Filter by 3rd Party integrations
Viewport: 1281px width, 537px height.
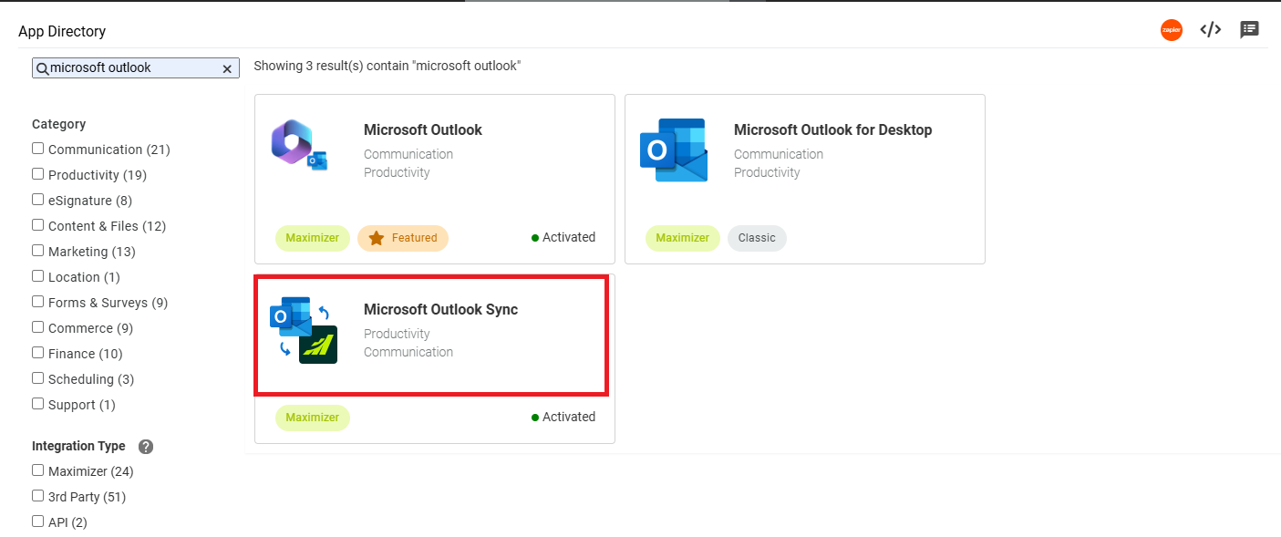coord(37,496)
